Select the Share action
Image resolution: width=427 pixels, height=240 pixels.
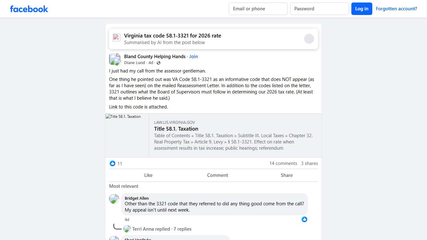point(286,175)
